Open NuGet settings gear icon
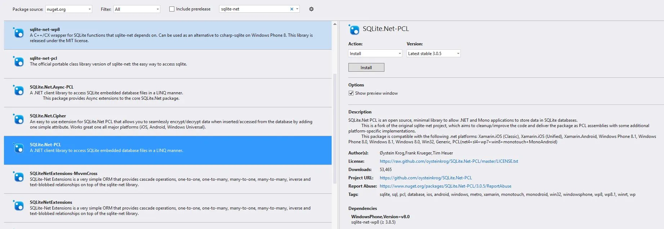 point(311,9)
